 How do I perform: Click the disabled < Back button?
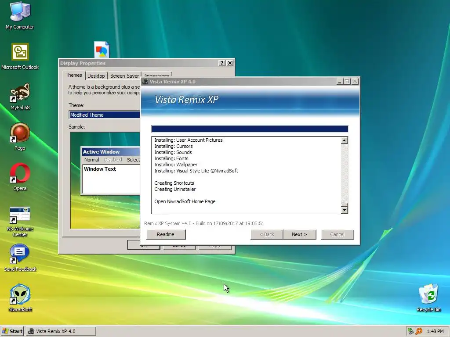pos(267,234)
